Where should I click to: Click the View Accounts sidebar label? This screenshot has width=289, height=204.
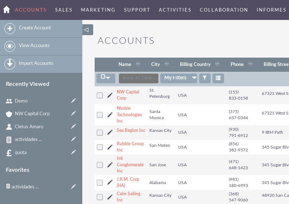tap(34, 45)
